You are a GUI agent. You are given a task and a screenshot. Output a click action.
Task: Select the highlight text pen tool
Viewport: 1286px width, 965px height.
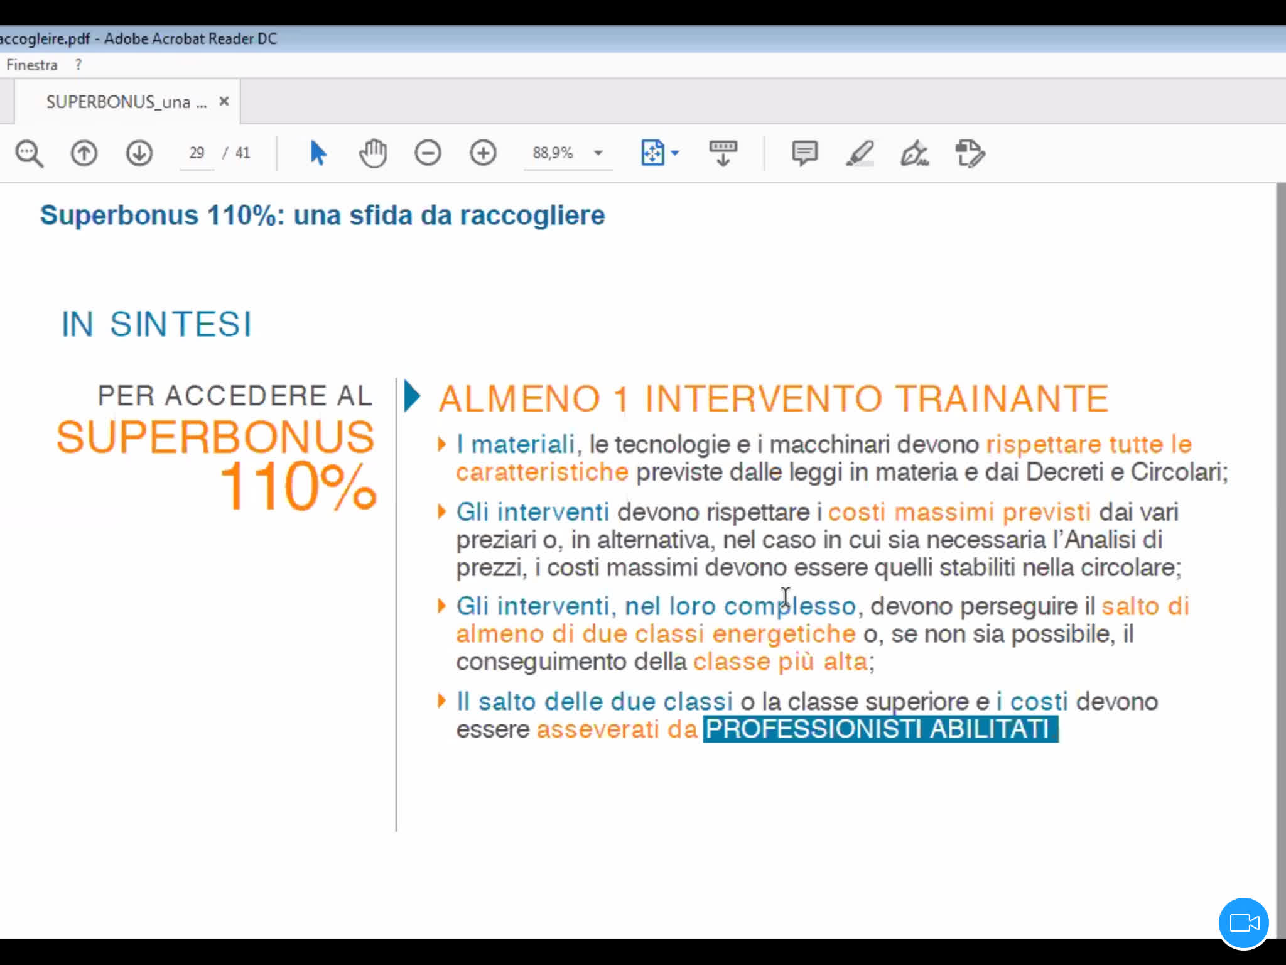click(x=860, y=153)
